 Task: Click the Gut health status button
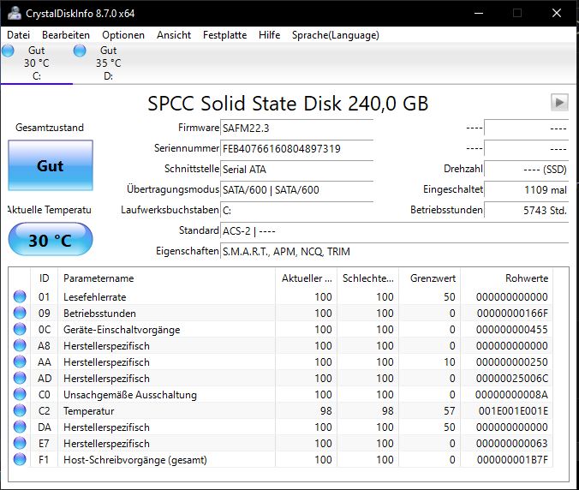point(50,165)
